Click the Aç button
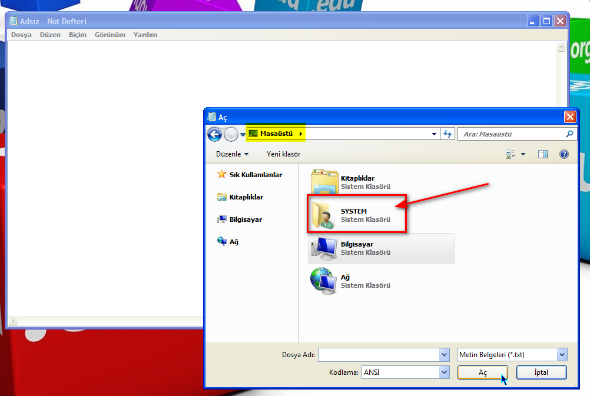 482,372
